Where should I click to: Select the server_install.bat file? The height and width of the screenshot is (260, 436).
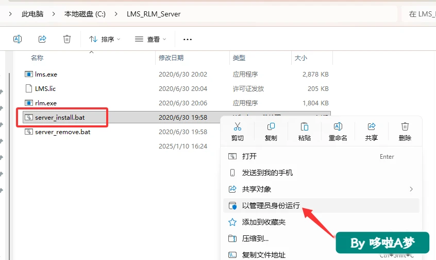coord(60,118)
